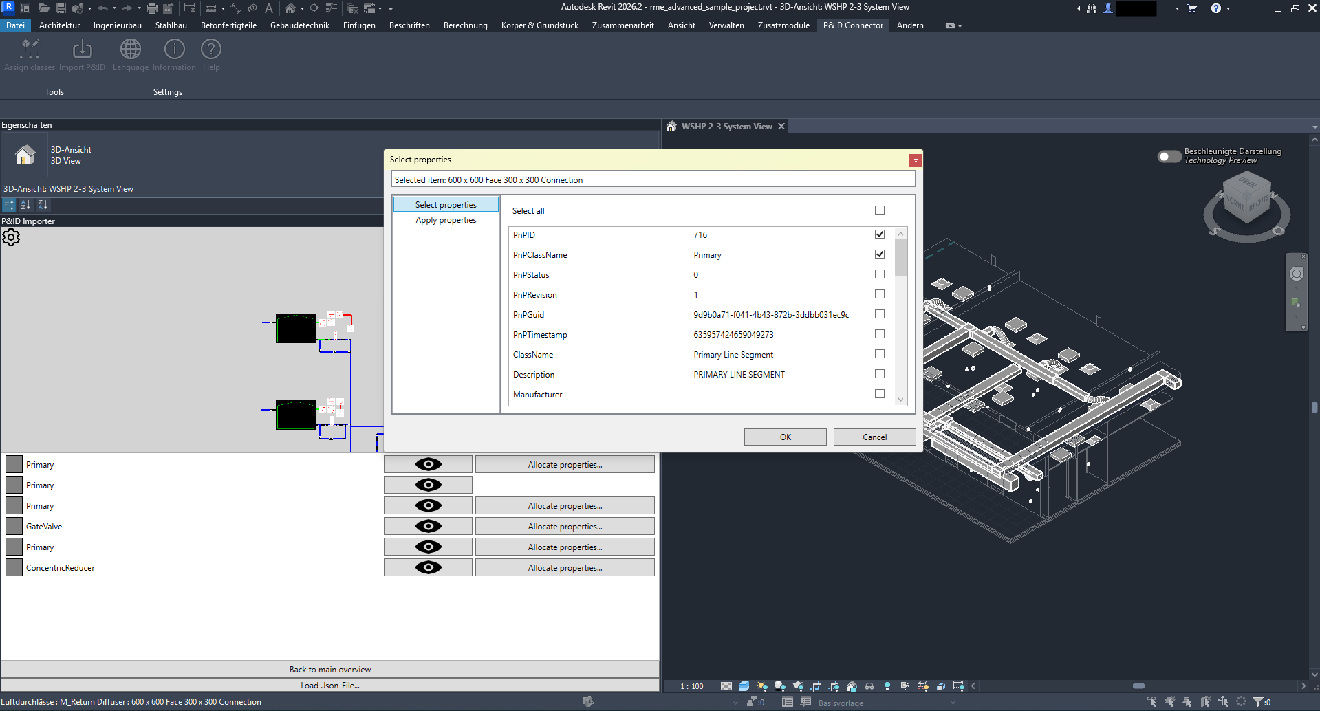
Task: Open the P&ID Importer settings gear
Action: click(11, 237)
